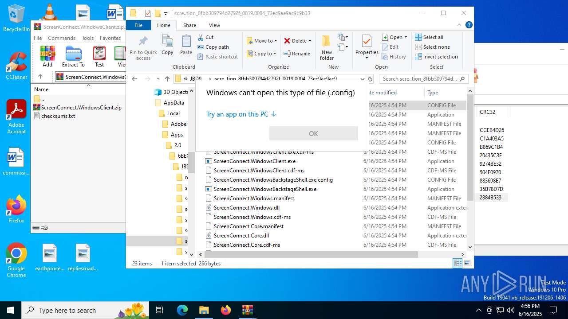Click the Edit button in Open group
This screenshot has height=319, width=568.
390,47
